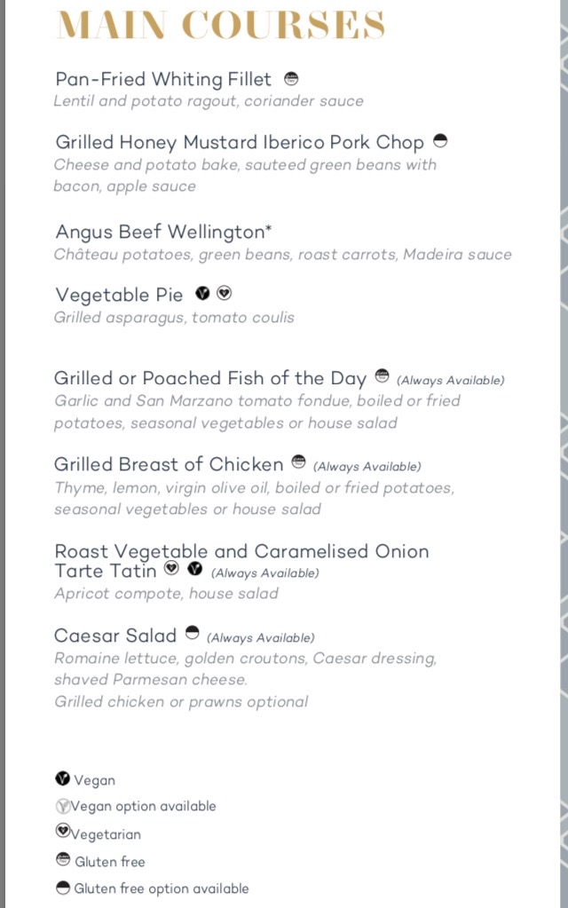Select Grilled Honey Mustard Iberico Pork Chop title
568x908 pixels.
tap(240, 142)
